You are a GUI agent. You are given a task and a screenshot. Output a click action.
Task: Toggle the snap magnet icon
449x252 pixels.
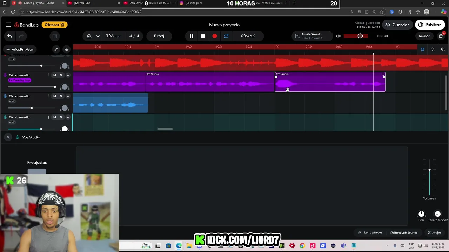coord(422,49)
